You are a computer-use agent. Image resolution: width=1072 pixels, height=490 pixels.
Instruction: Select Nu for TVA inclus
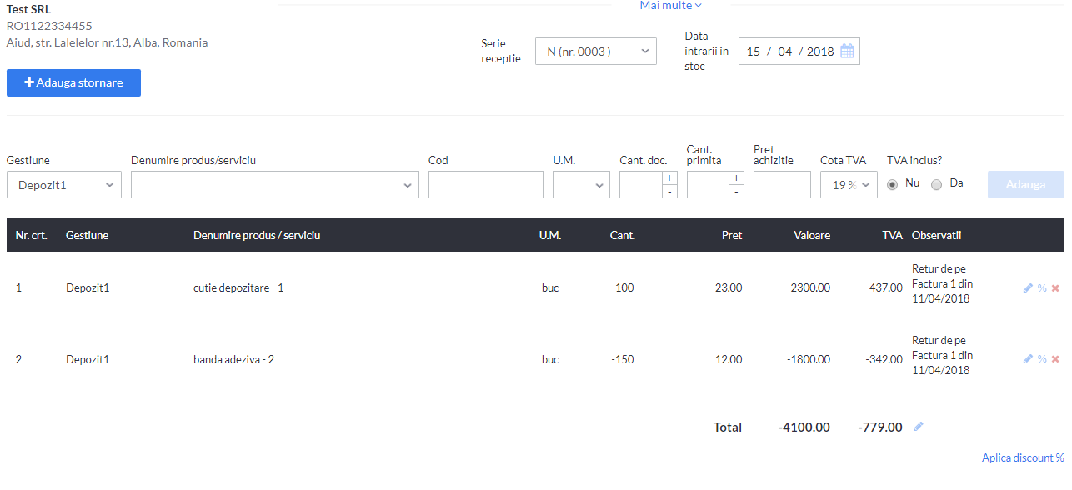point(893,184)
